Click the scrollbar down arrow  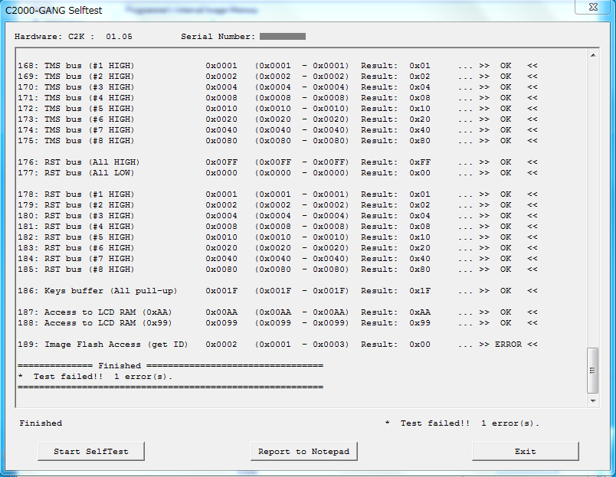(x=593, y=401)
